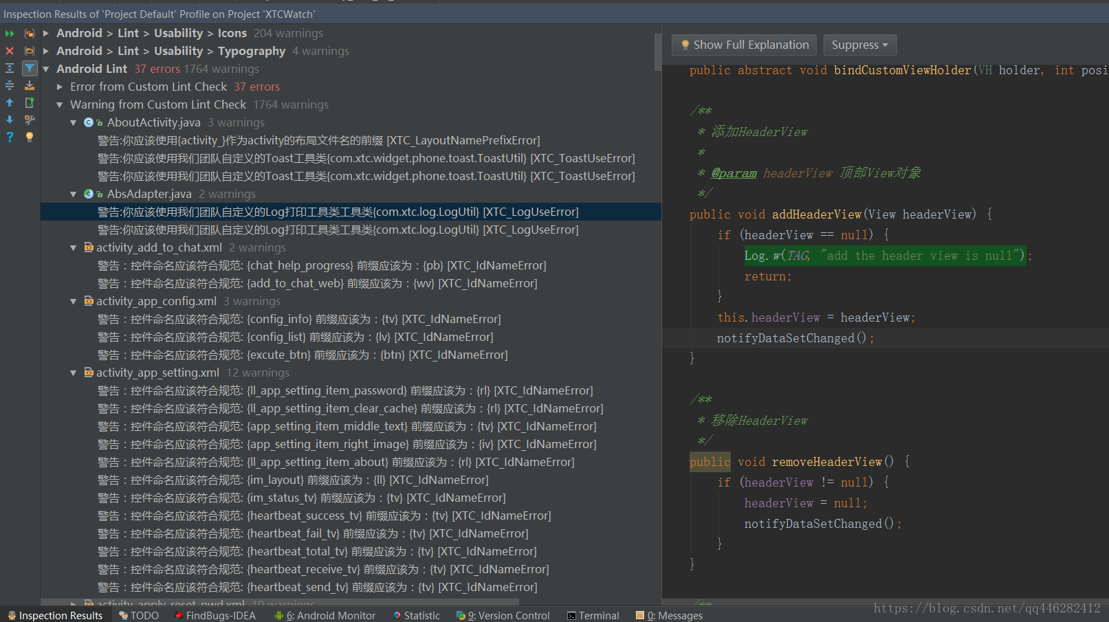This screenshot has width=1109, height=622.
Task: Click the export results icon
Action: [x=30, y=85]
